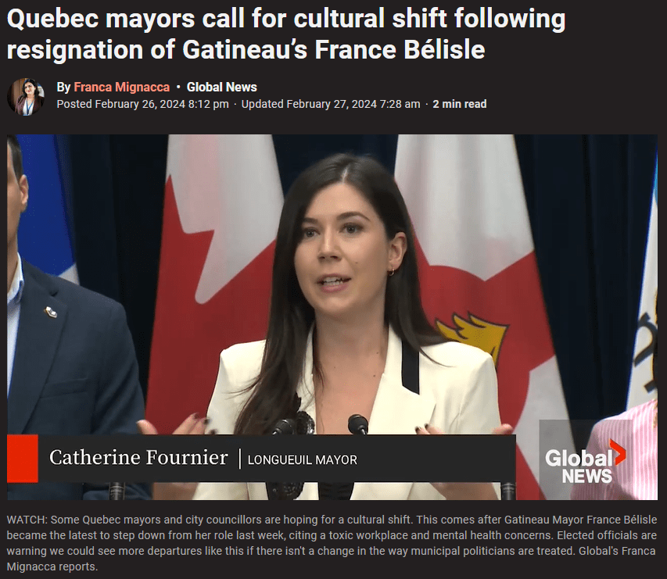Click the gold earring on the speaker
This screenshot has width=667, height=579.
[x=391, y=272]
